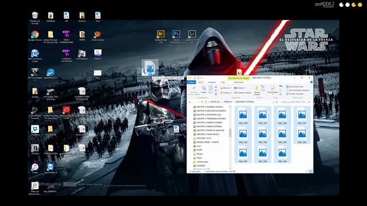Select MASTER 12 DANIELA AGUAYO tree folder
Viewport: 367px width, 206px height.
[x=210, y=107]
